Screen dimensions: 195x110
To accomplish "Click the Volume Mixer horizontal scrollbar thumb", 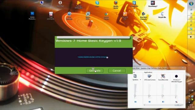I will [x=178, y=105].
